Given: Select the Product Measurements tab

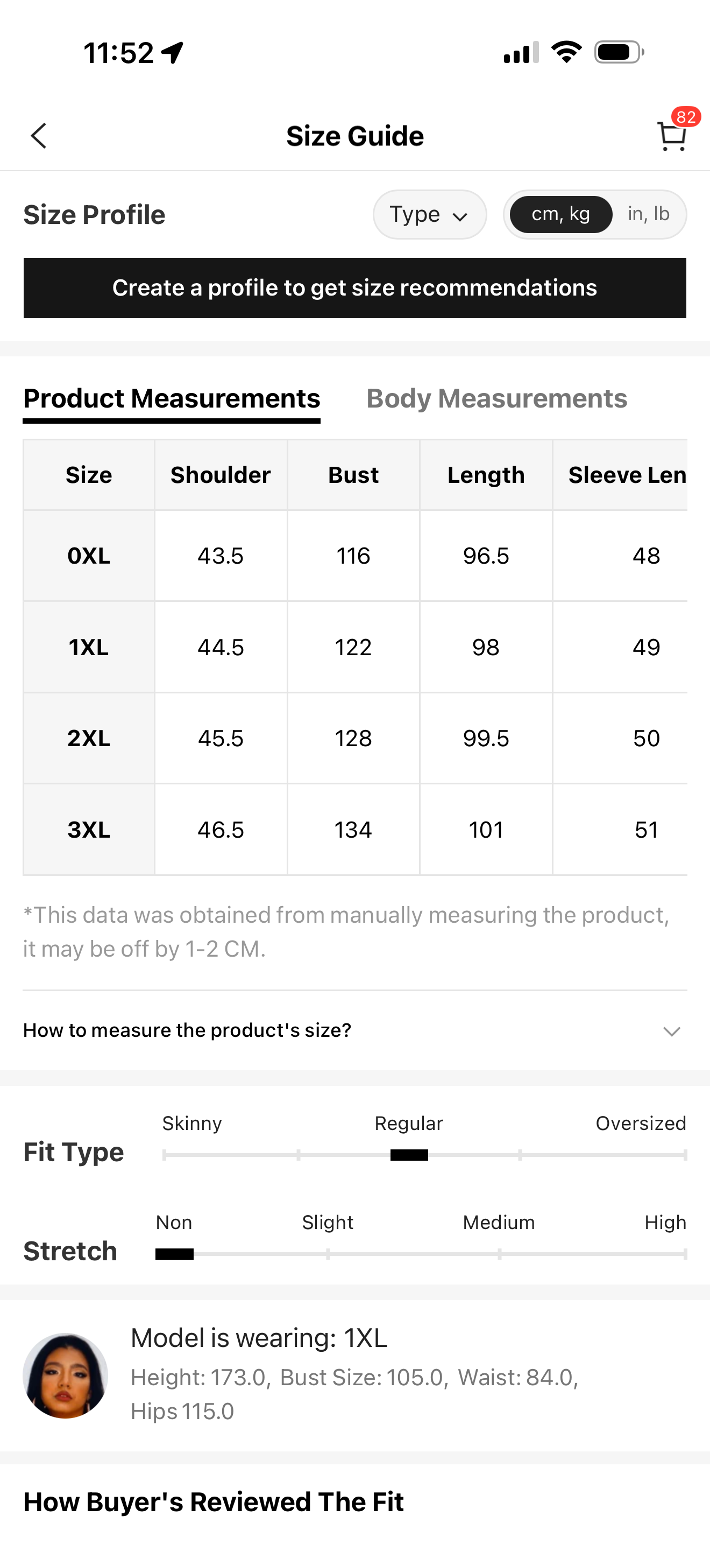Looking at the screenshot, I should [172, 398].
